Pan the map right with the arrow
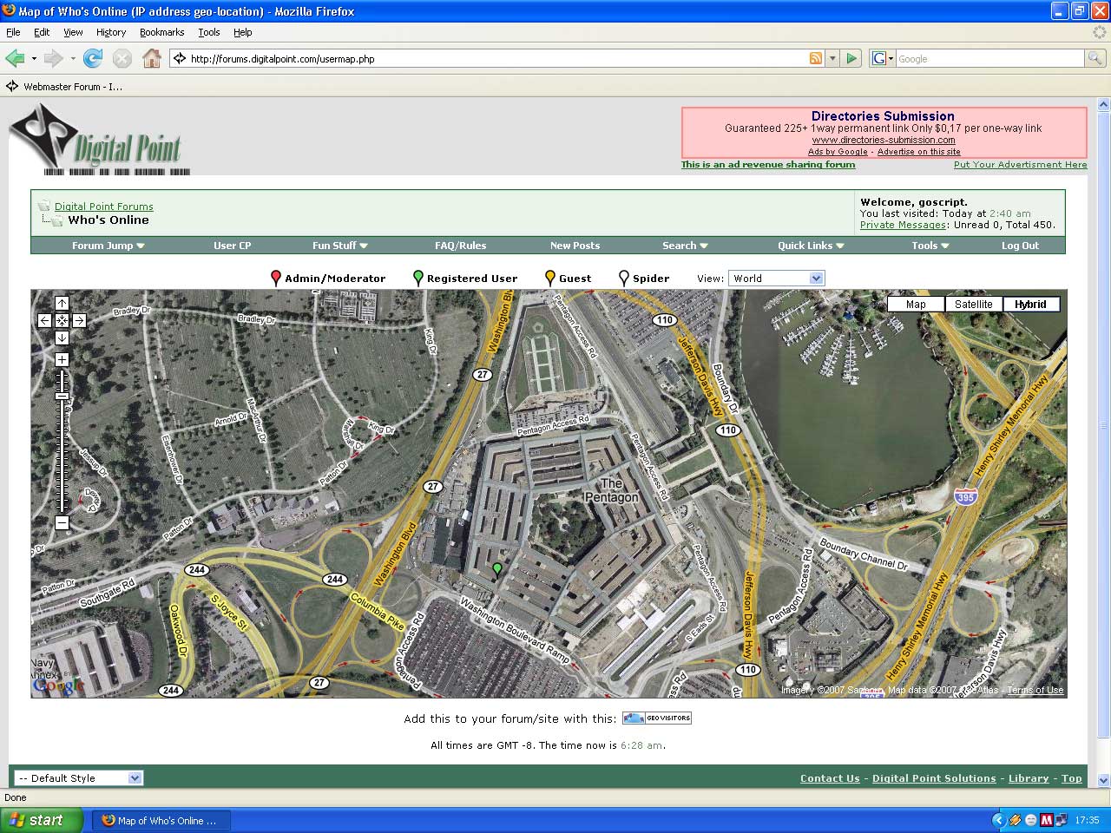This screenshot has width=1111, height=833. [x=79, y=320]
